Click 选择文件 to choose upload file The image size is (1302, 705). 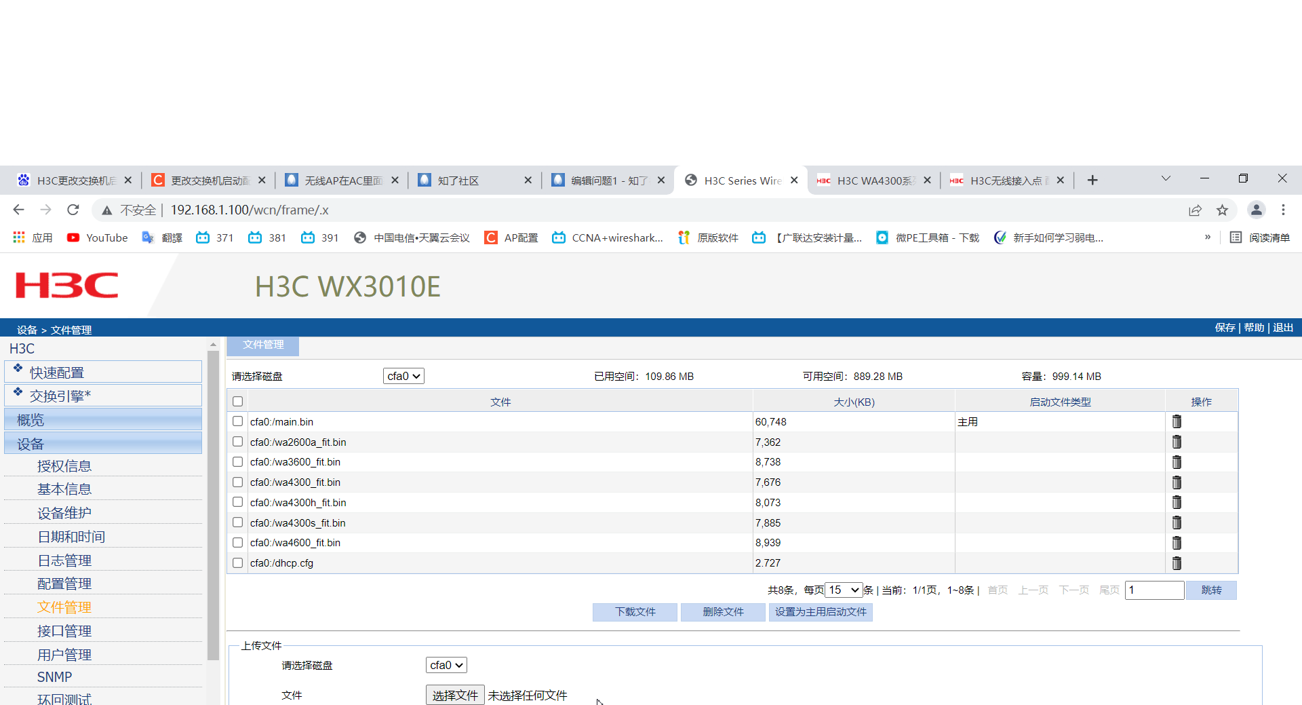[455, 696]
